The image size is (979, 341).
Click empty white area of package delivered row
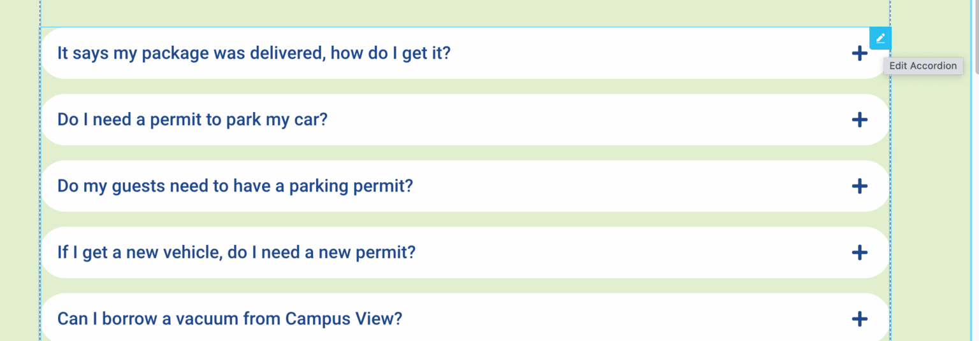tap(637, 53)
